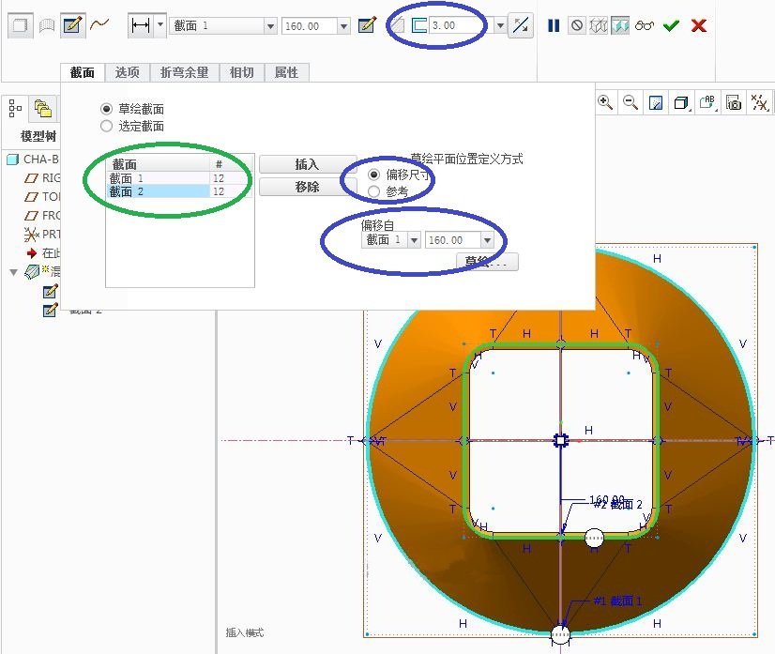Screen dimensions: 775x654
Task: Choose the selected sections curve icon
Action: [x=99, y=23]
